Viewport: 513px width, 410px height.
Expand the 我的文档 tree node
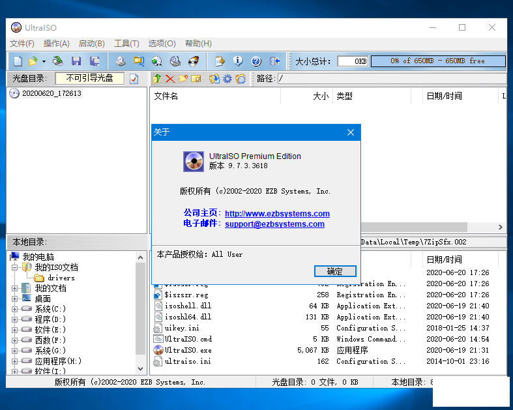(x=14, y=288)
